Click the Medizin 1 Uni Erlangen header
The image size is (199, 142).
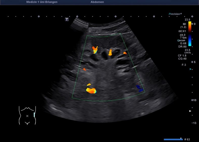(x=42, y=2)
